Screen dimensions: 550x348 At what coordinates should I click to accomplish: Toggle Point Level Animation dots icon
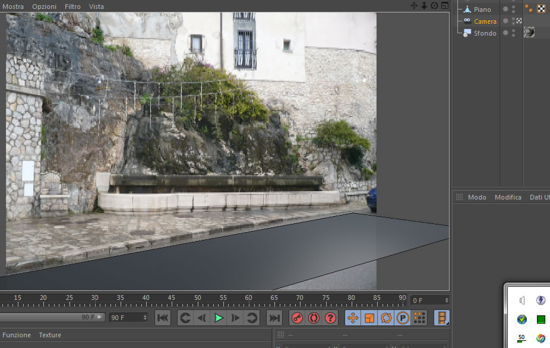(419, 318)
